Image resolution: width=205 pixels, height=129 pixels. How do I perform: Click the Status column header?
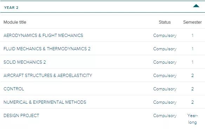pos(165,22)
